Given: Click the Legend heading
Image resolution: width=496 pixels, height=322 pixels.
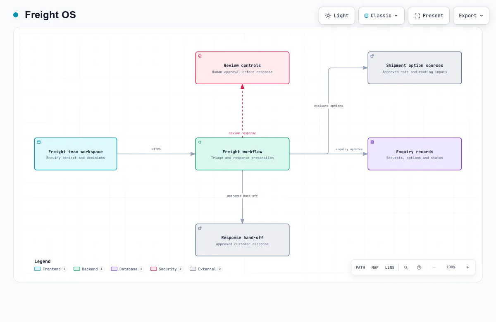Looking at the screenshot, I should (x=43, y=261).
